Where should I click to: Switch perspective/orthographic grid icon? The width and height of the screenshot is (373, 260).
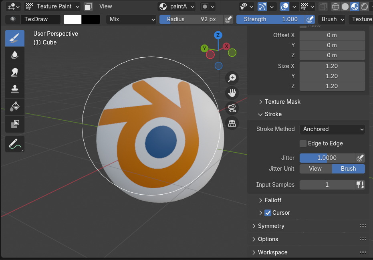click(x=232, y=123)
